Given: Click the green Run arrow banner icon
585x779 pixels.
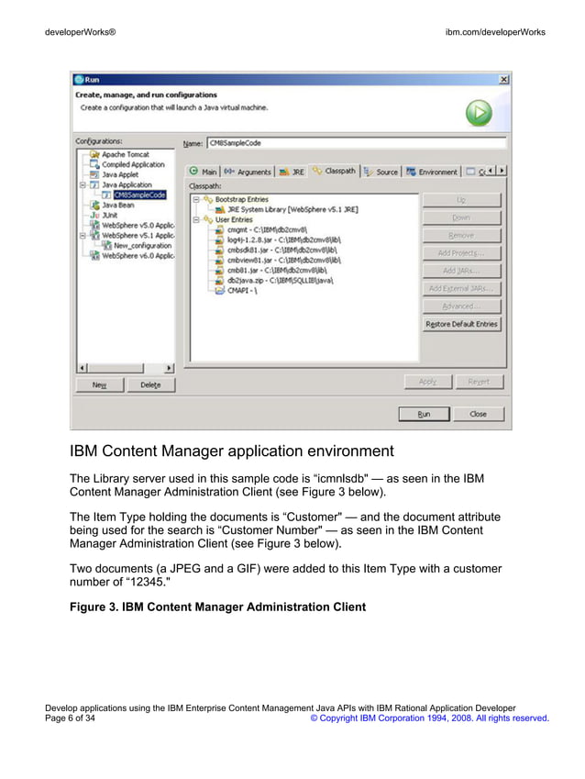Looking at the screenshot, I should pyautogui.click(x=479, y=113).
